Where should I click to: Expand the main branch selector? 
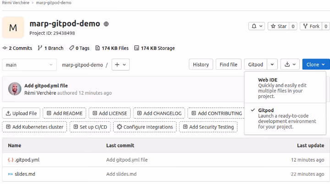click(29, 65)
